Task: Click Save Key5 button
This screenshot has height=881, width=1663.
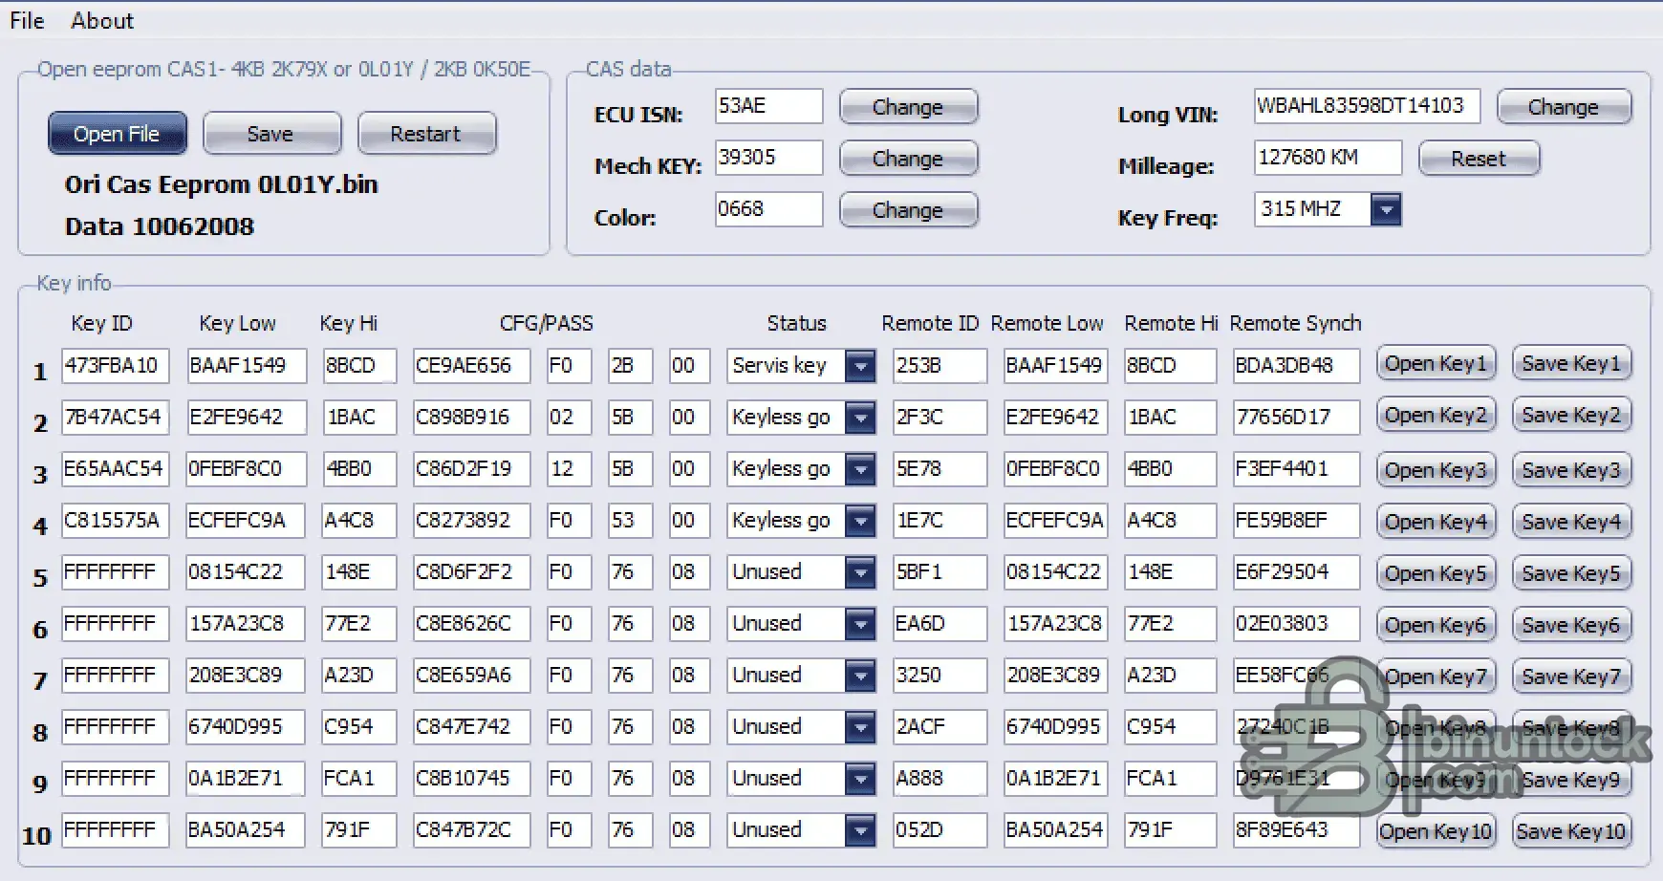Action: pos(1572,573)
